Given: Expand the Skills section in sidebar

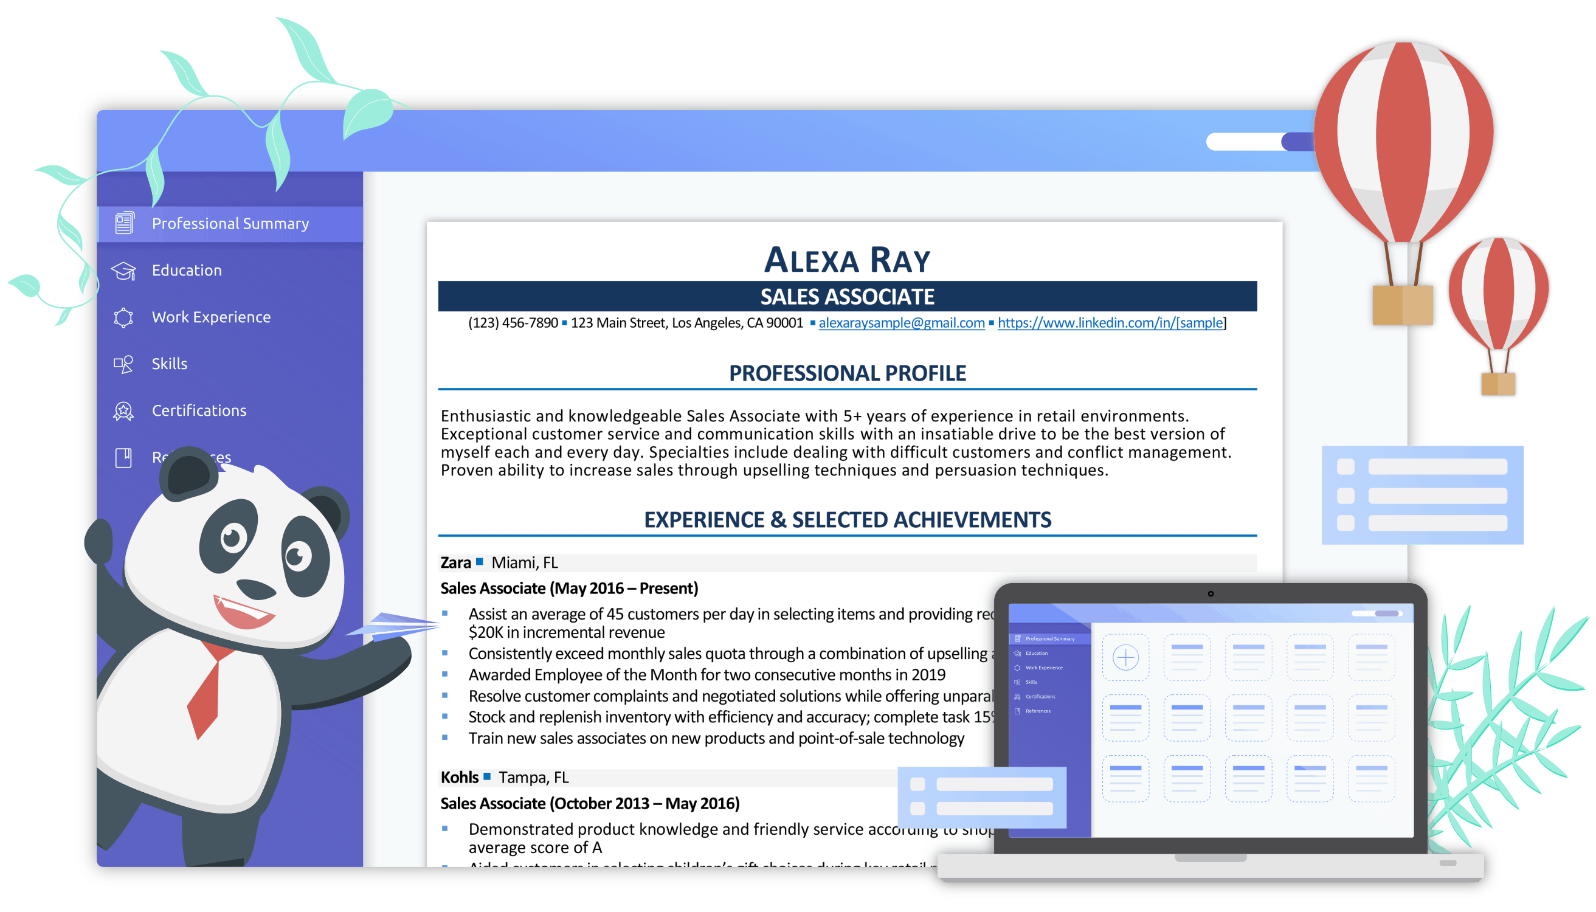Looking at the screenshot, I should 168,363.
